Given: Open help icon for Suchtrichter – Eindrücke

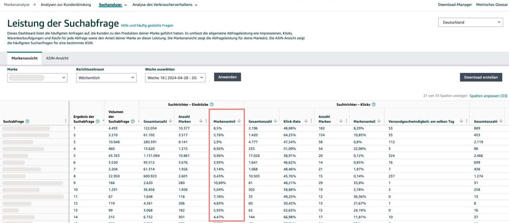Looking at the screenshot, I should point(212,105).
